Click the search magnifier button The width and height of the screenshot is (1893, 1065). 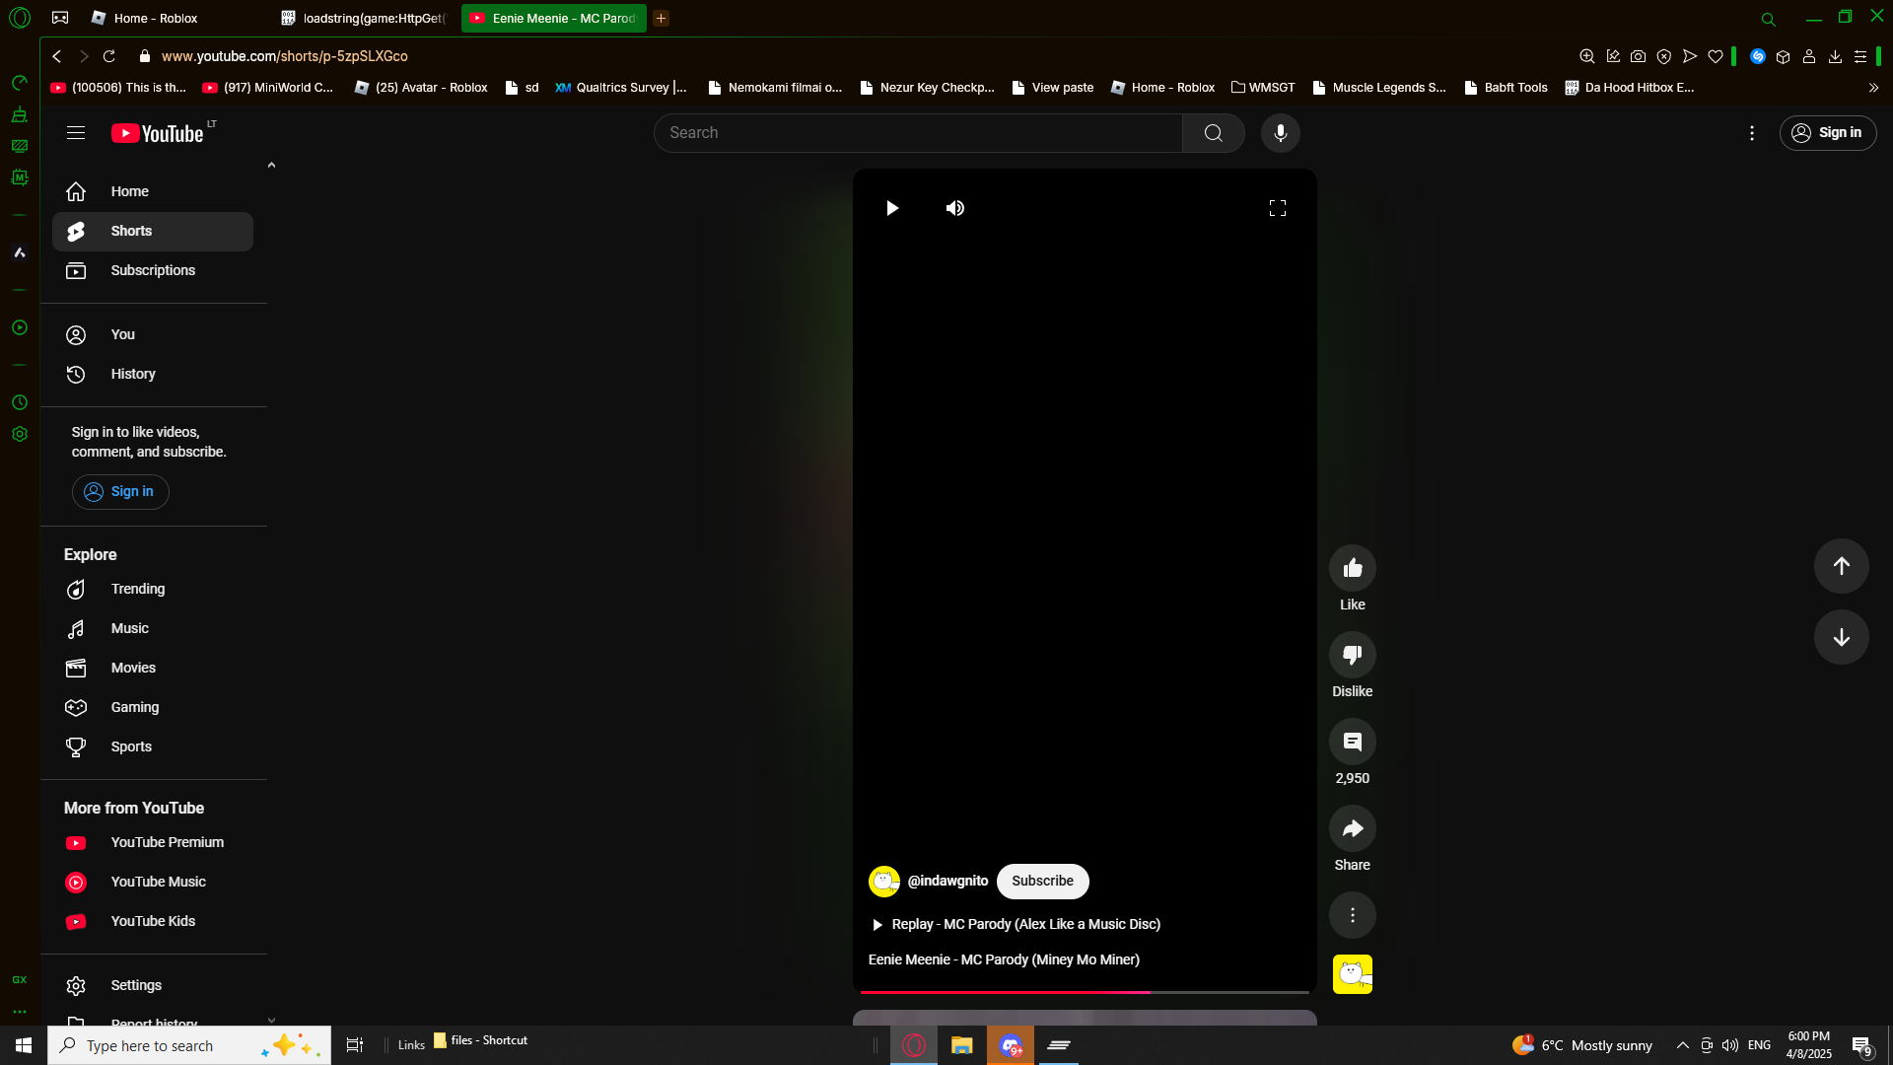tap(1213, 133)
